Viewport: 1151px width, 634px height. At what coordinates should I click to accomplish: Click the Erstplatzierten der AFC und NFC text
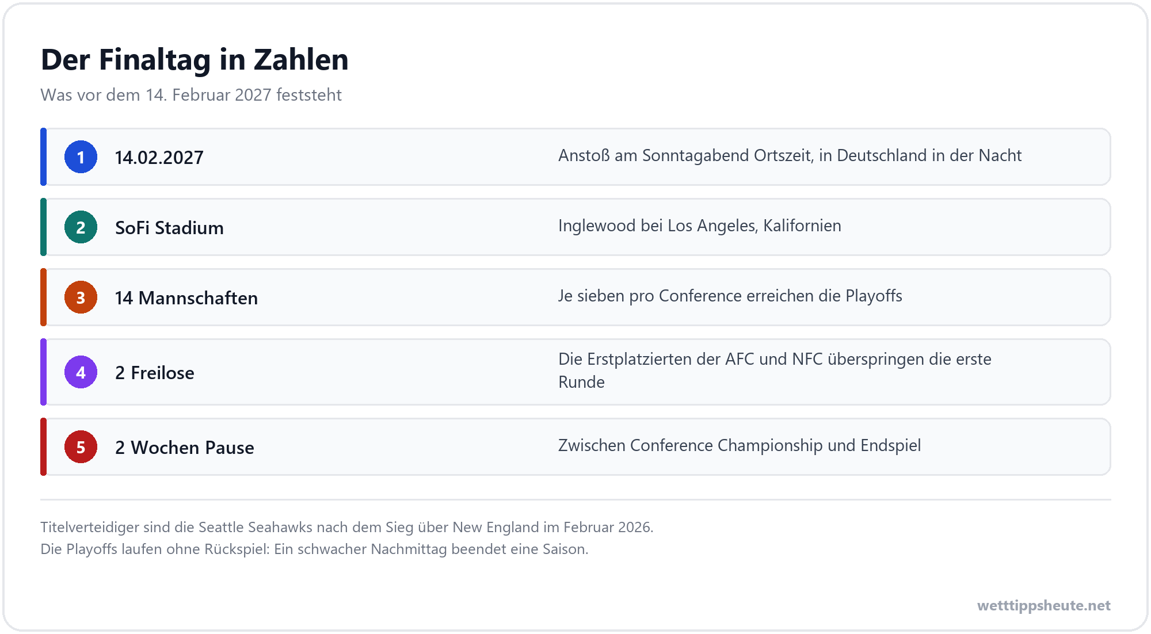pos(775,371)
